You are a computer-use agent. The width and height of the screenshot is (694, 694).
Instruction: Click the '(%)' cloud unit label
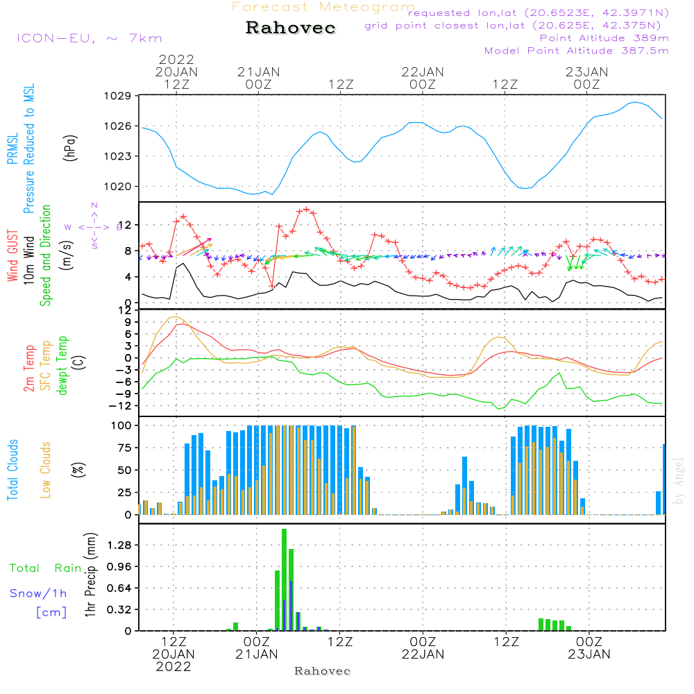point(78,470)
